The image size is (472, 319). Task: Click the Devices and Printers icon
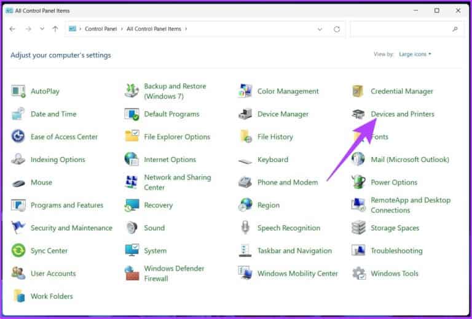tap(358, 114)
